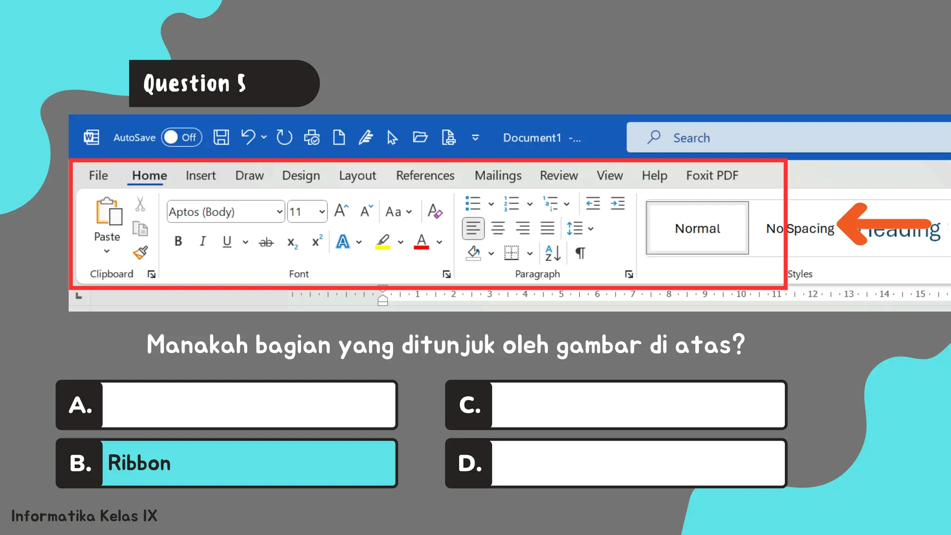Open the Font dialog launcher
Image resolution: width=951 pixels, height=535 pixels.
[x=447, y=274]
